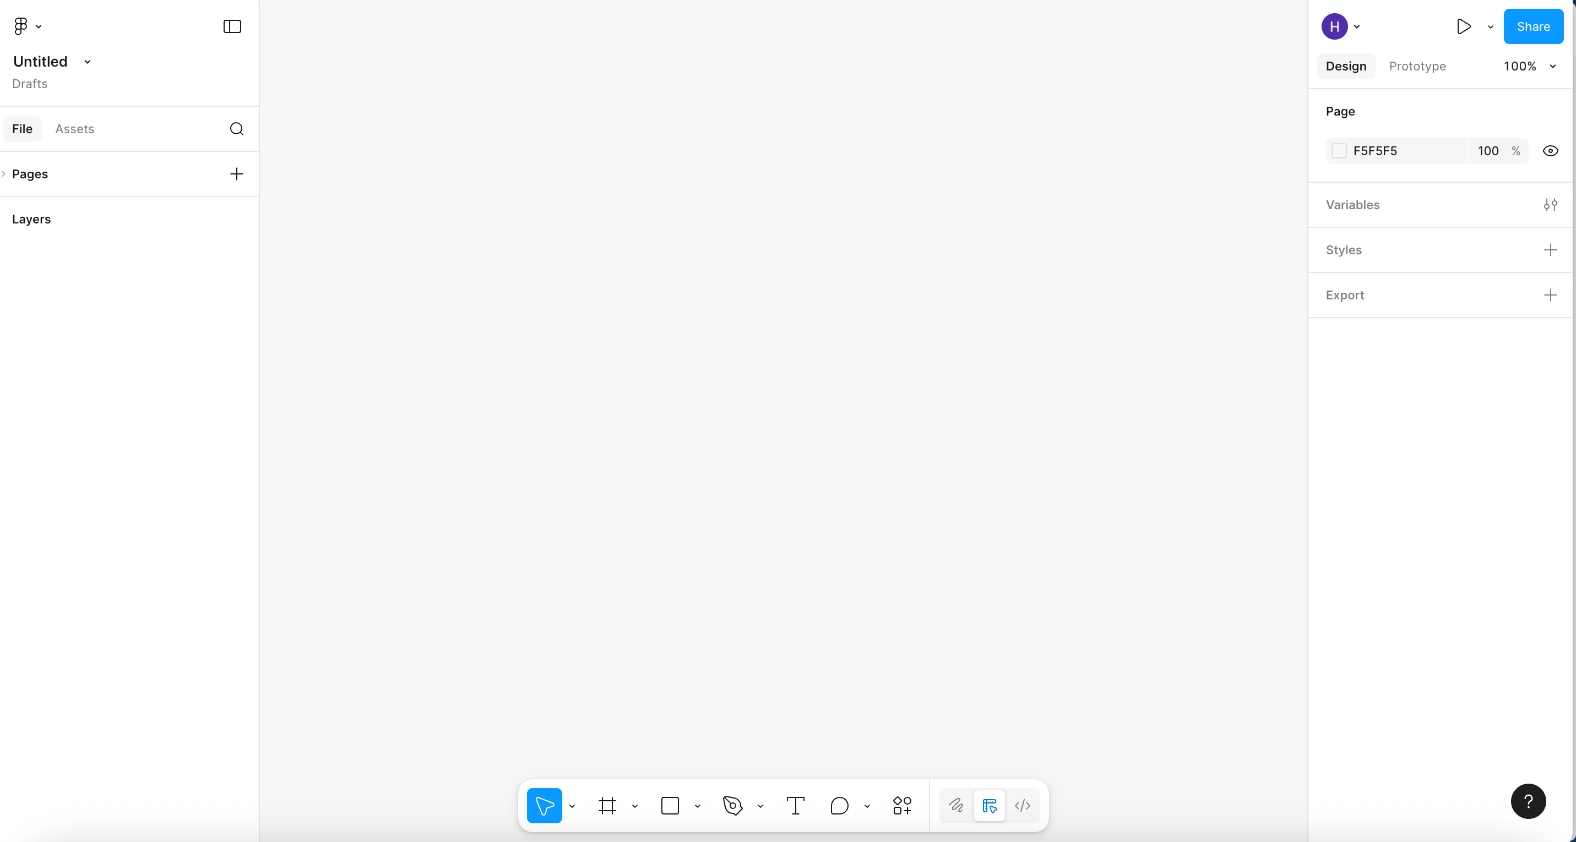1576x842 pixels.
Task: Select the Rectangle shape tool
Action: pos(670,806)
